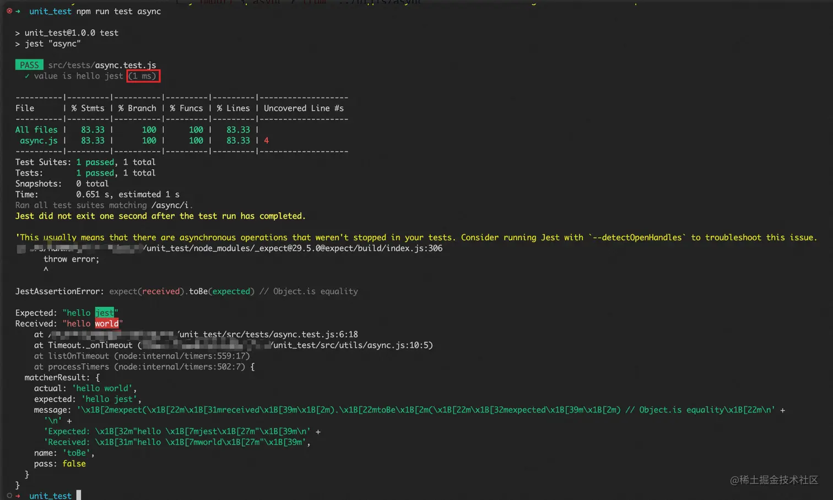Click the hollow circle icon before last prompt

(x=9, y=496)
